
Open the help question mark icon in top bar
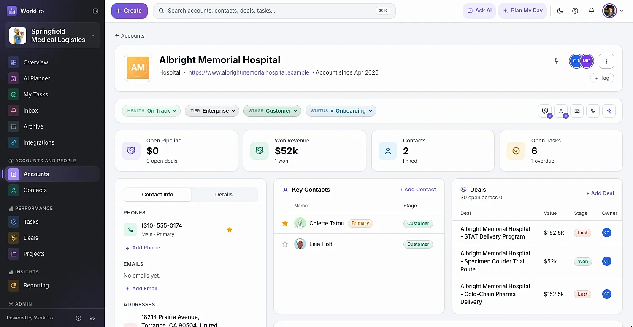[575, 11]
